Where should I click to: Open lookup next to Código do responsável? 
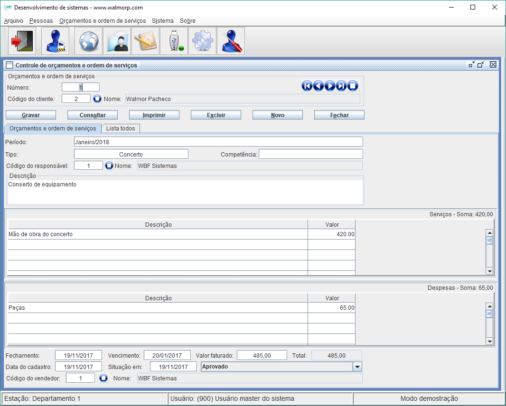pyautogui.click(x=109, y=166)
